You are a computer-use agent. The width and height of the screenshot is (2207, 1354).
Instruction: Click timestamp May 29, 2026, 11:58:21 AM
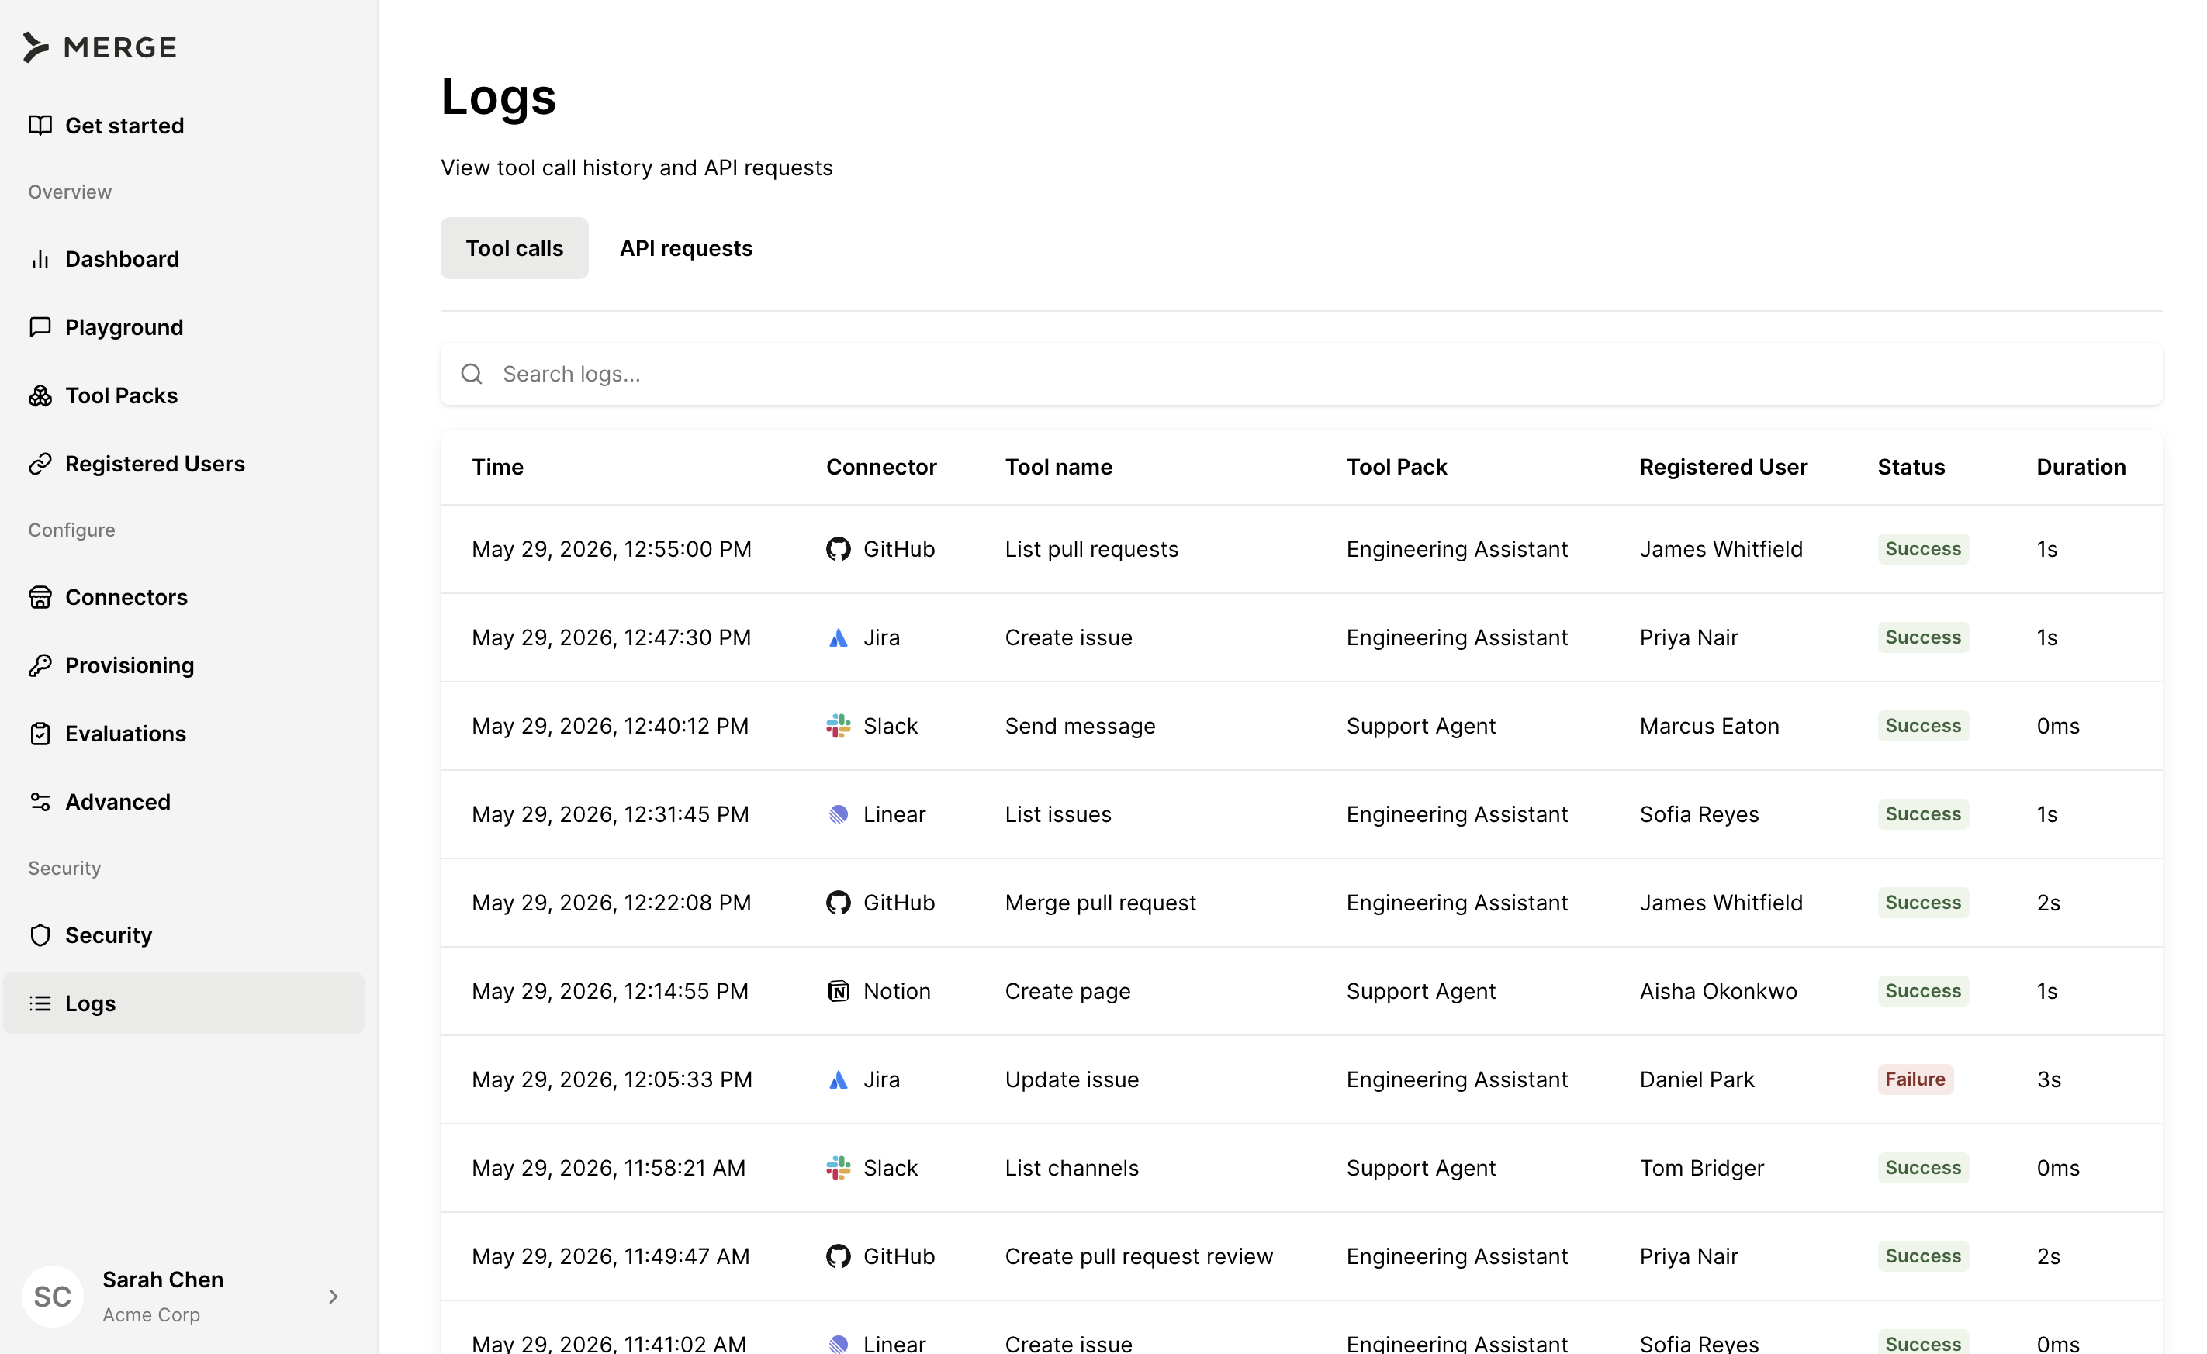(608, 1168)
